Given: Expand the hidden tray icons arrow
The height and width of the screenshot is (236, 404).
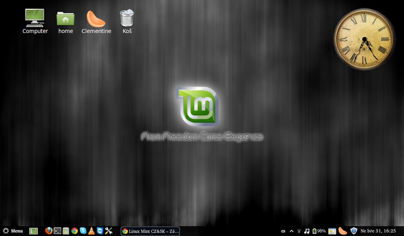Looking at the screenshot, I should [x=291, y=231].
